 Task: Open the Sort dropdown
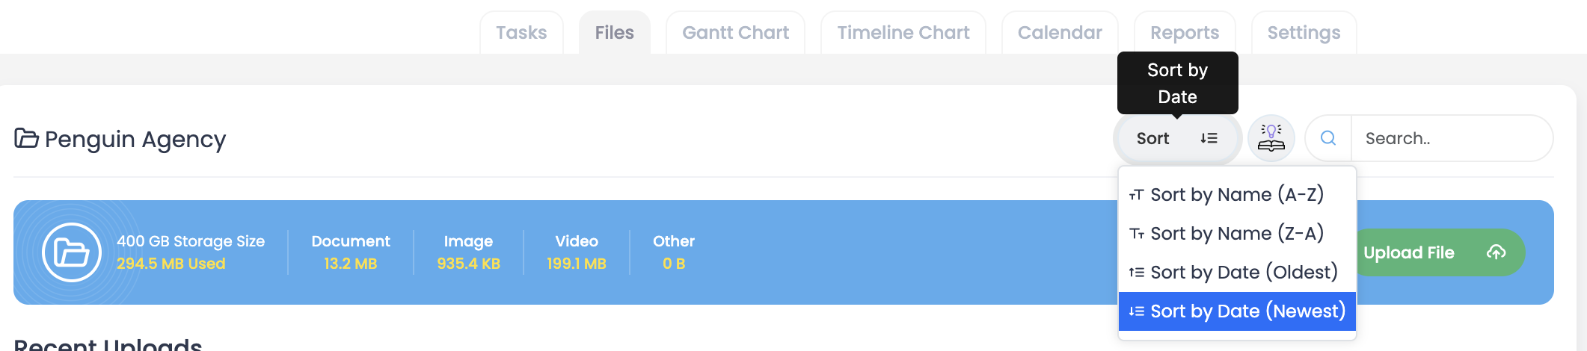pyautogui.click(x=1176, y=138)
